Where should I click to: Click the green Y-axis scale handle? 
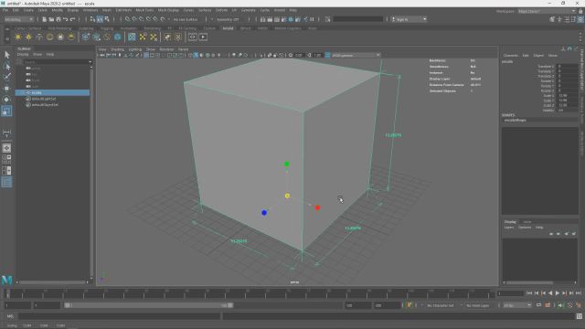[x=286, y=164]
